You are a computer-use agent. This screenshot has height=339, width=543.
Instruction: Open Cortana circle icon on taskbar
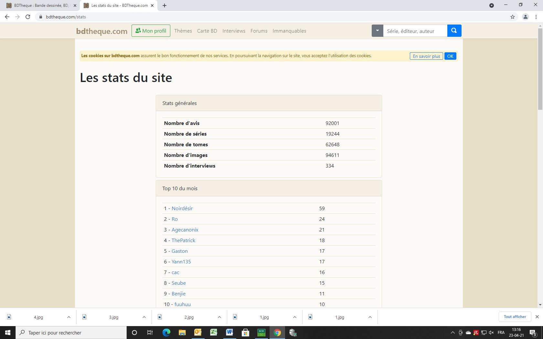pyautogui.click(x=134, y=333)
